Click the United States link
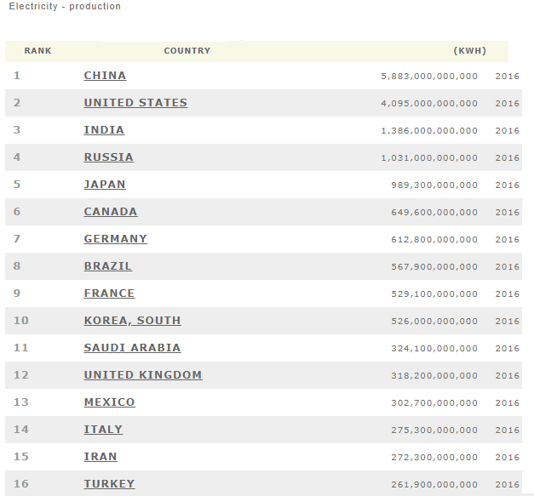This screenshot has width=534, height=496. click(135, 103)
